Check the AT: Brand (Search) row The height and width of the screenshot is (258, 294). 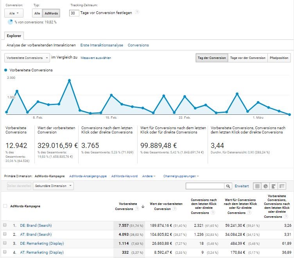pyautogui.click(x=5, y=234)
